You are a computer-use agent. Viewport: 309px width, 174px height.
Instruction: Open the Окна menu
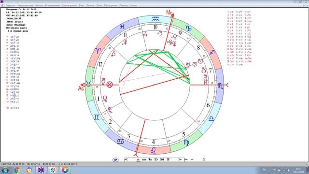point(99,5)
